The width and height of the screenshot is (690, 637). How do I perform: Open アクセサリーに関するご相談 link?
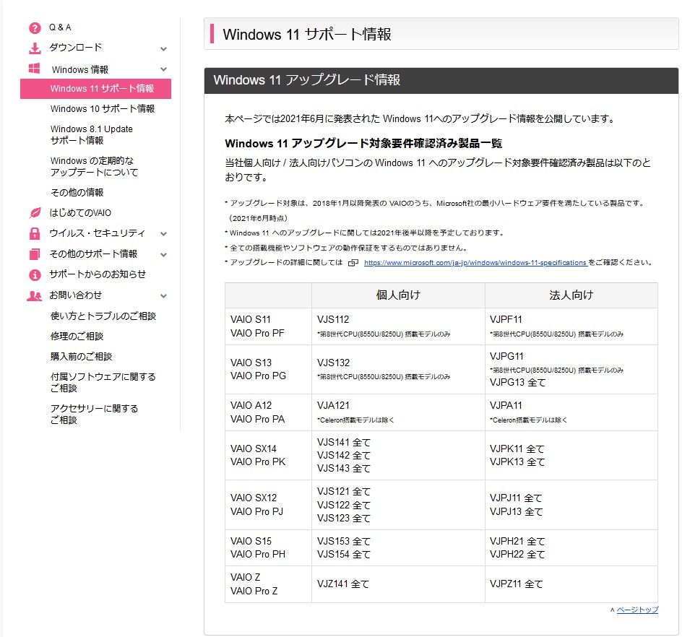[x=94, y=414]
